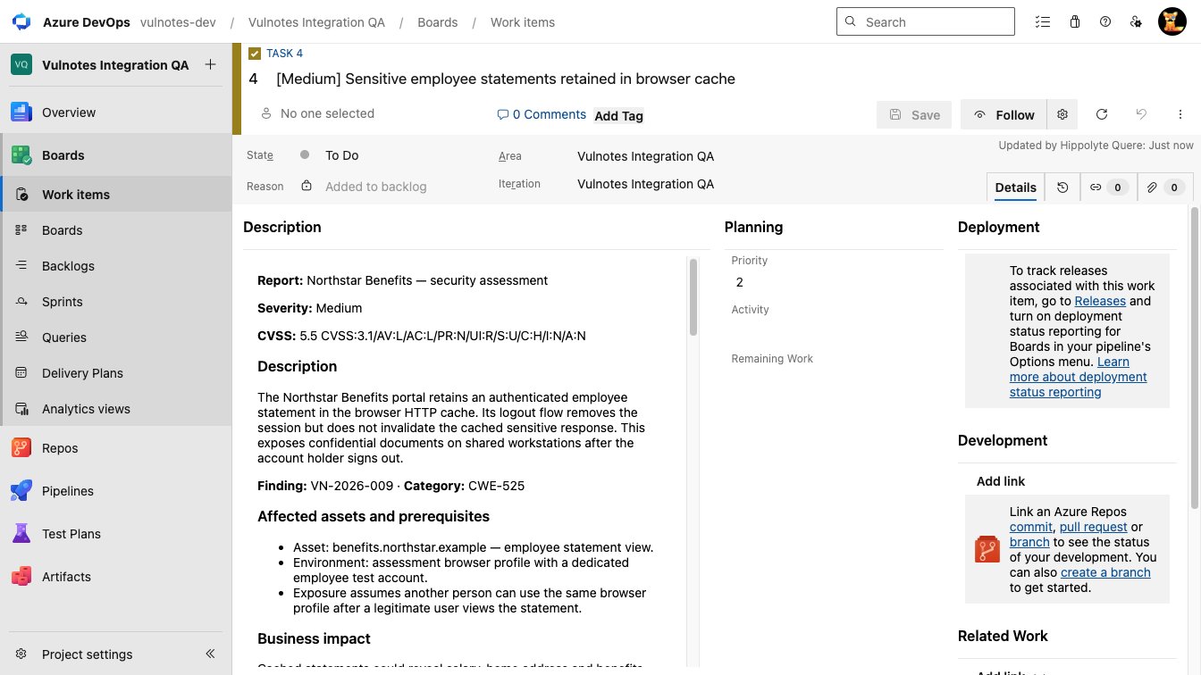Image resolution: width=1201 pixels, height=675 pixels.
Task: Open Queries in the sidebar
Action: click(x=116, y=337)
